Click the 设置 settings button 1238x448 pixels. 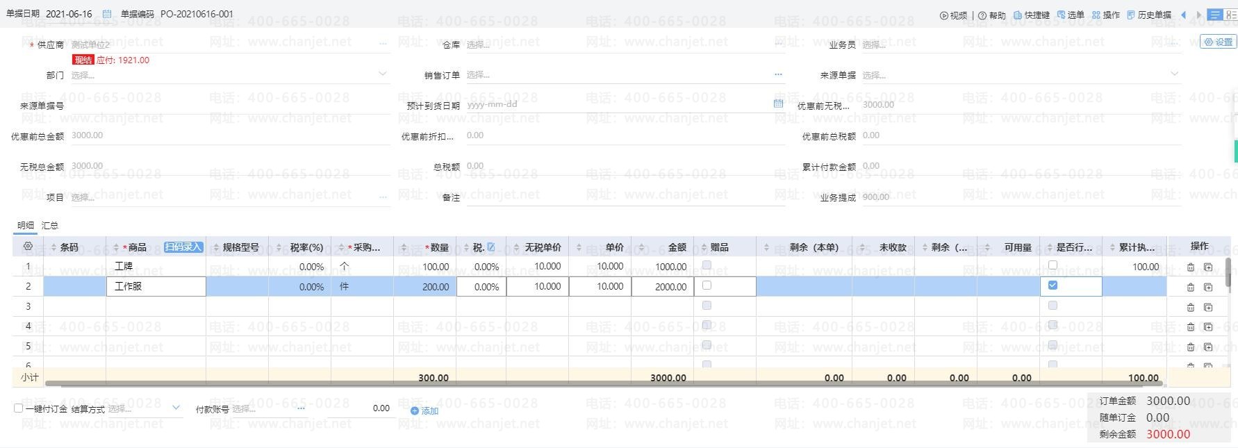click(1218, 42)
